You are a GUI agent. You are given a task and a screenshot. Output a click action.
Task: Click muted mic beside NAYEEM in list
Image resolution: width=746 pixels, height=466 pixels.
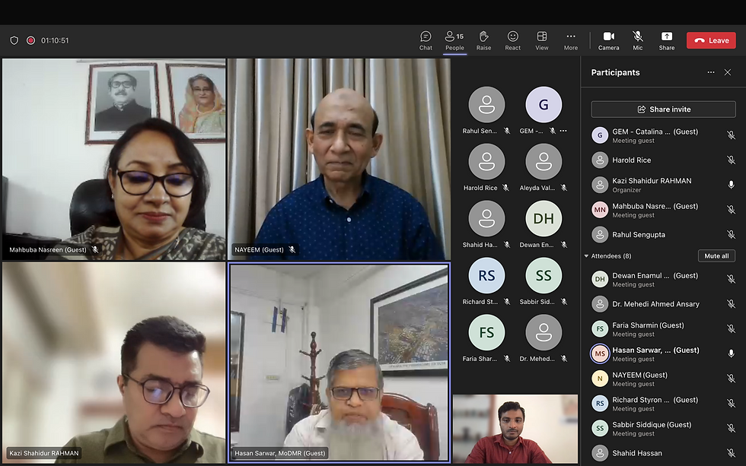pos(731,379)
